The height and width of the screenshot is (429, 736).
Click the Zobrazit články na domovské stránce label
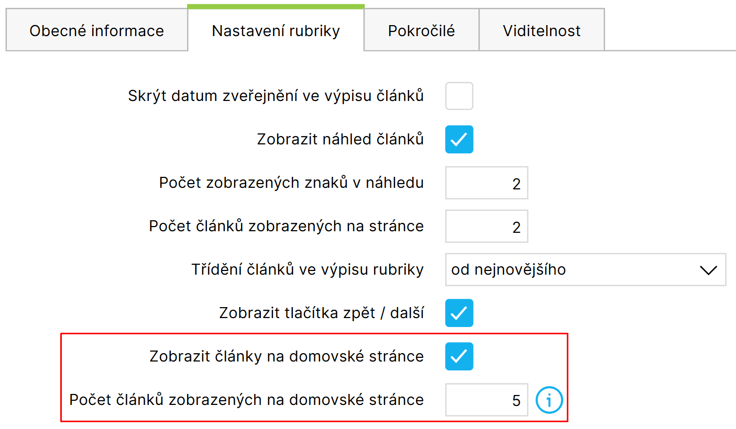point(286,356)
